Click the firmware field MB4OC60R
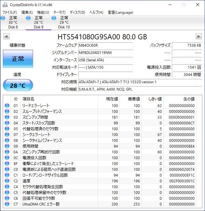The image size is (205, 211). point(105,45)
